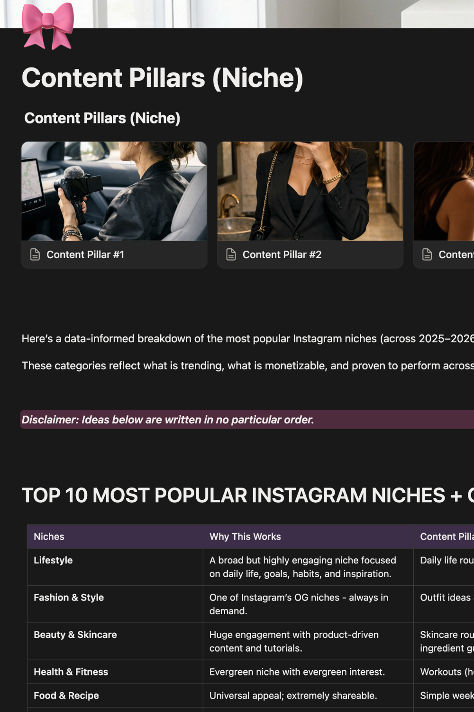Click the 'Universal appeal; extremely shareable' cell

[x=308, y=695]
